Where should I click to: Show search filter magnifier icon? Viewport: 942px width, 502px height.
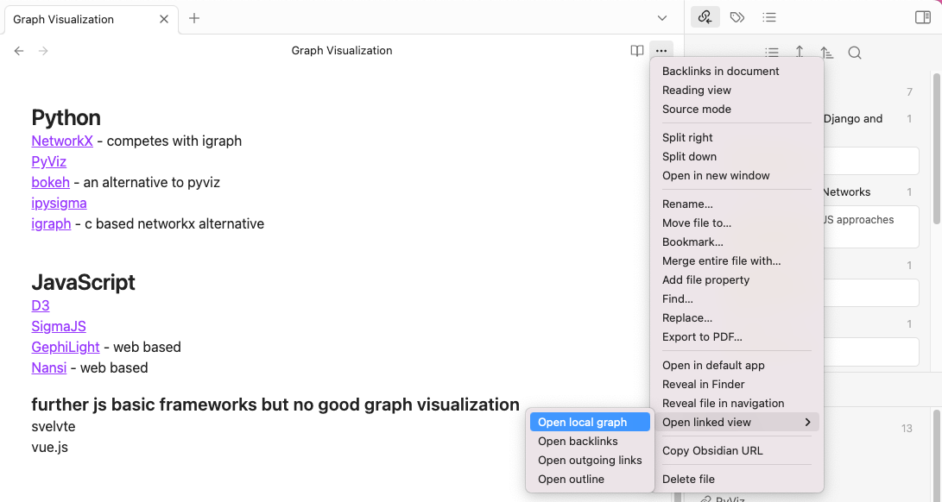[854, 53]
